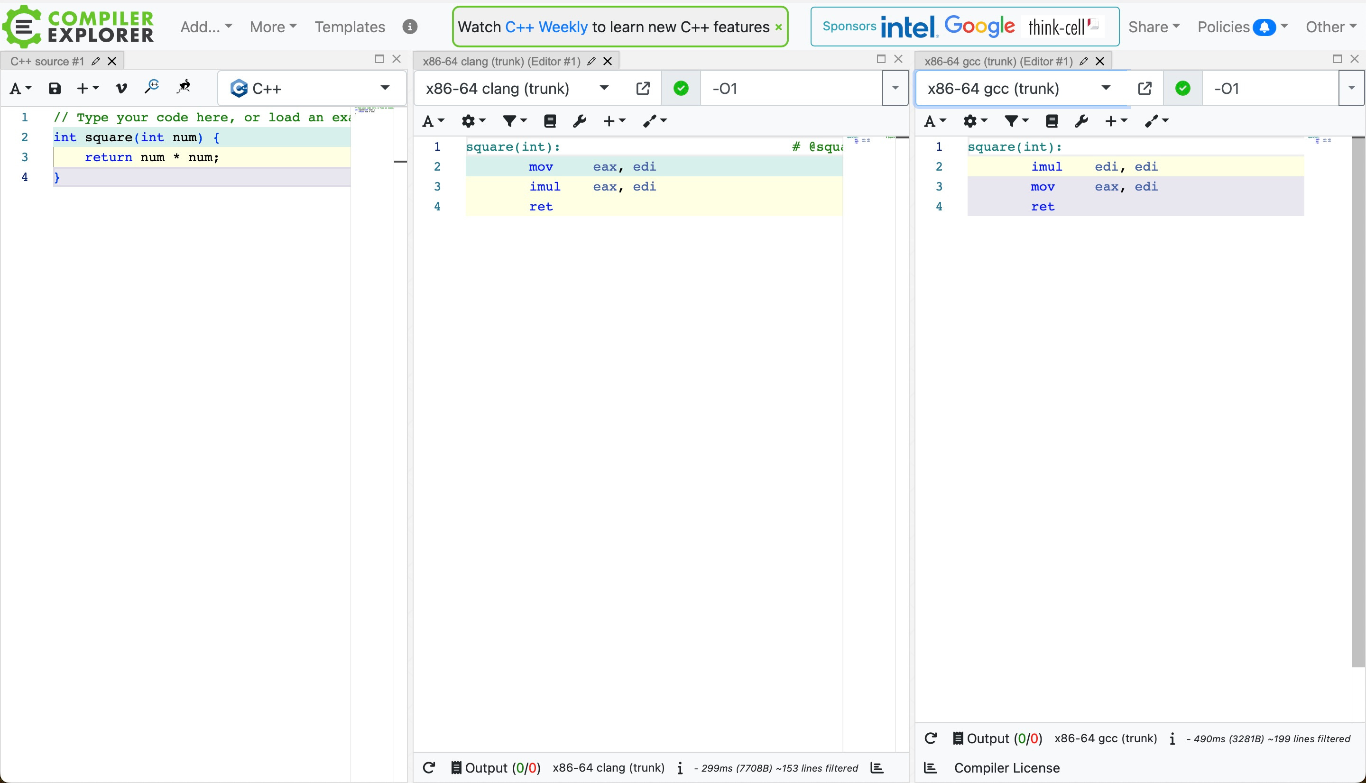
Task: Open gcc output options gear menu
Action: (975, 121)
